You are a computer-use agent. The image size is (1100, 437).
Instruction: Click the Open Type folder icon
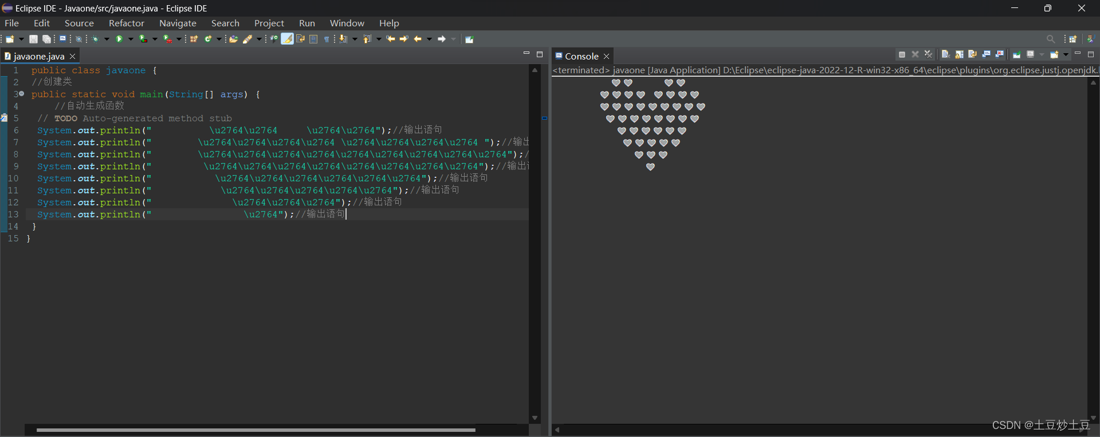point(233,39)
